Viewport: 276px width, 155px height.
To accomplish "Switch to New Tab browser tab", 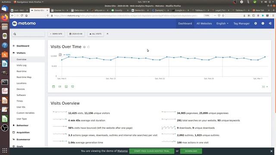I will tap(261, 10).
